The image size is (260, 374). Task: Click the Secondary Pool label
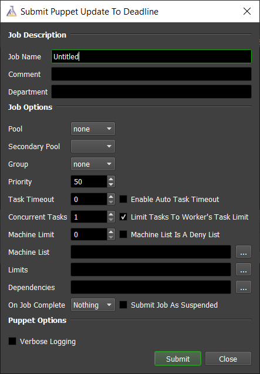tap(34, 146)
